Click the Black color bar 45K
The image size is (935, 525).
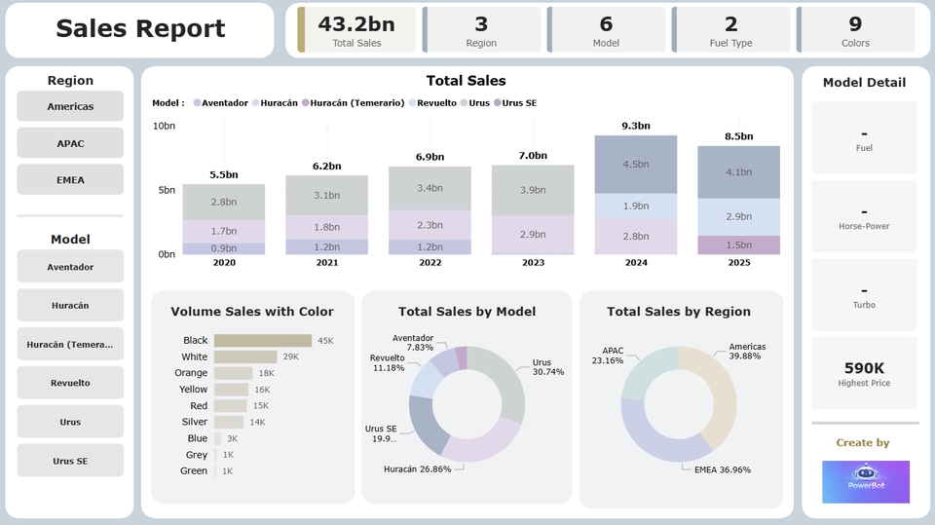263,340
